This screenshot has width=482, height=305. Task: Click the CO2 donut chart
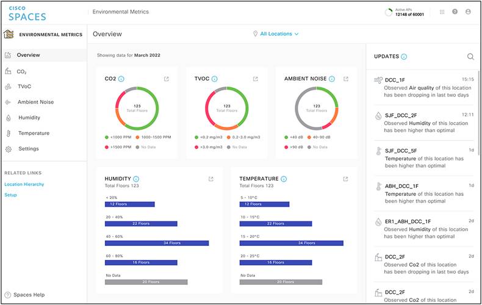(x=137, y=108)
